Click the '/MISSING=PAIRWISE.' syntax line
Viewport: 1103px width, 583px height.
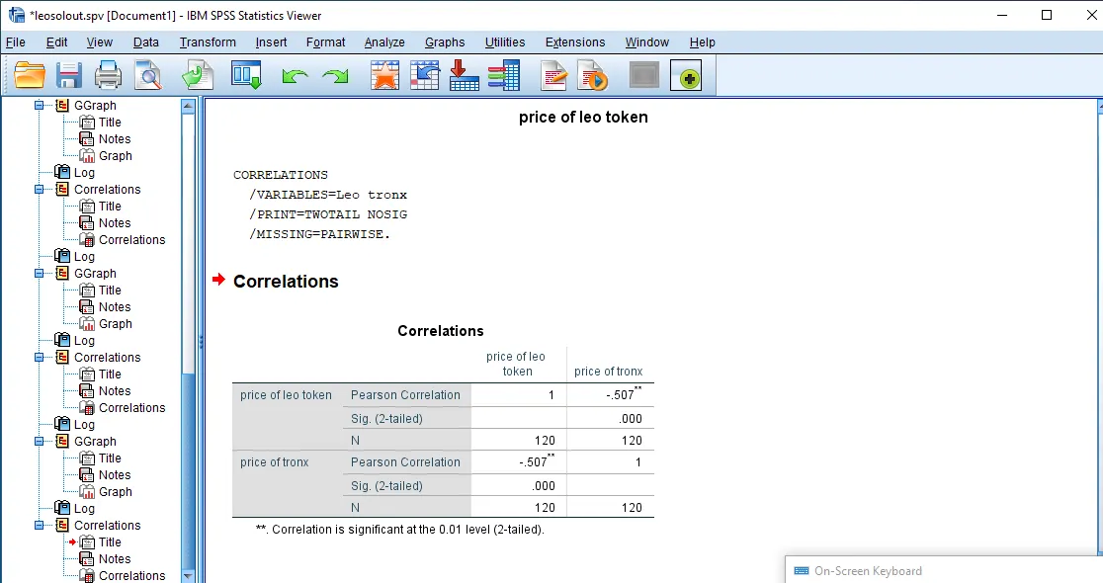319,234
